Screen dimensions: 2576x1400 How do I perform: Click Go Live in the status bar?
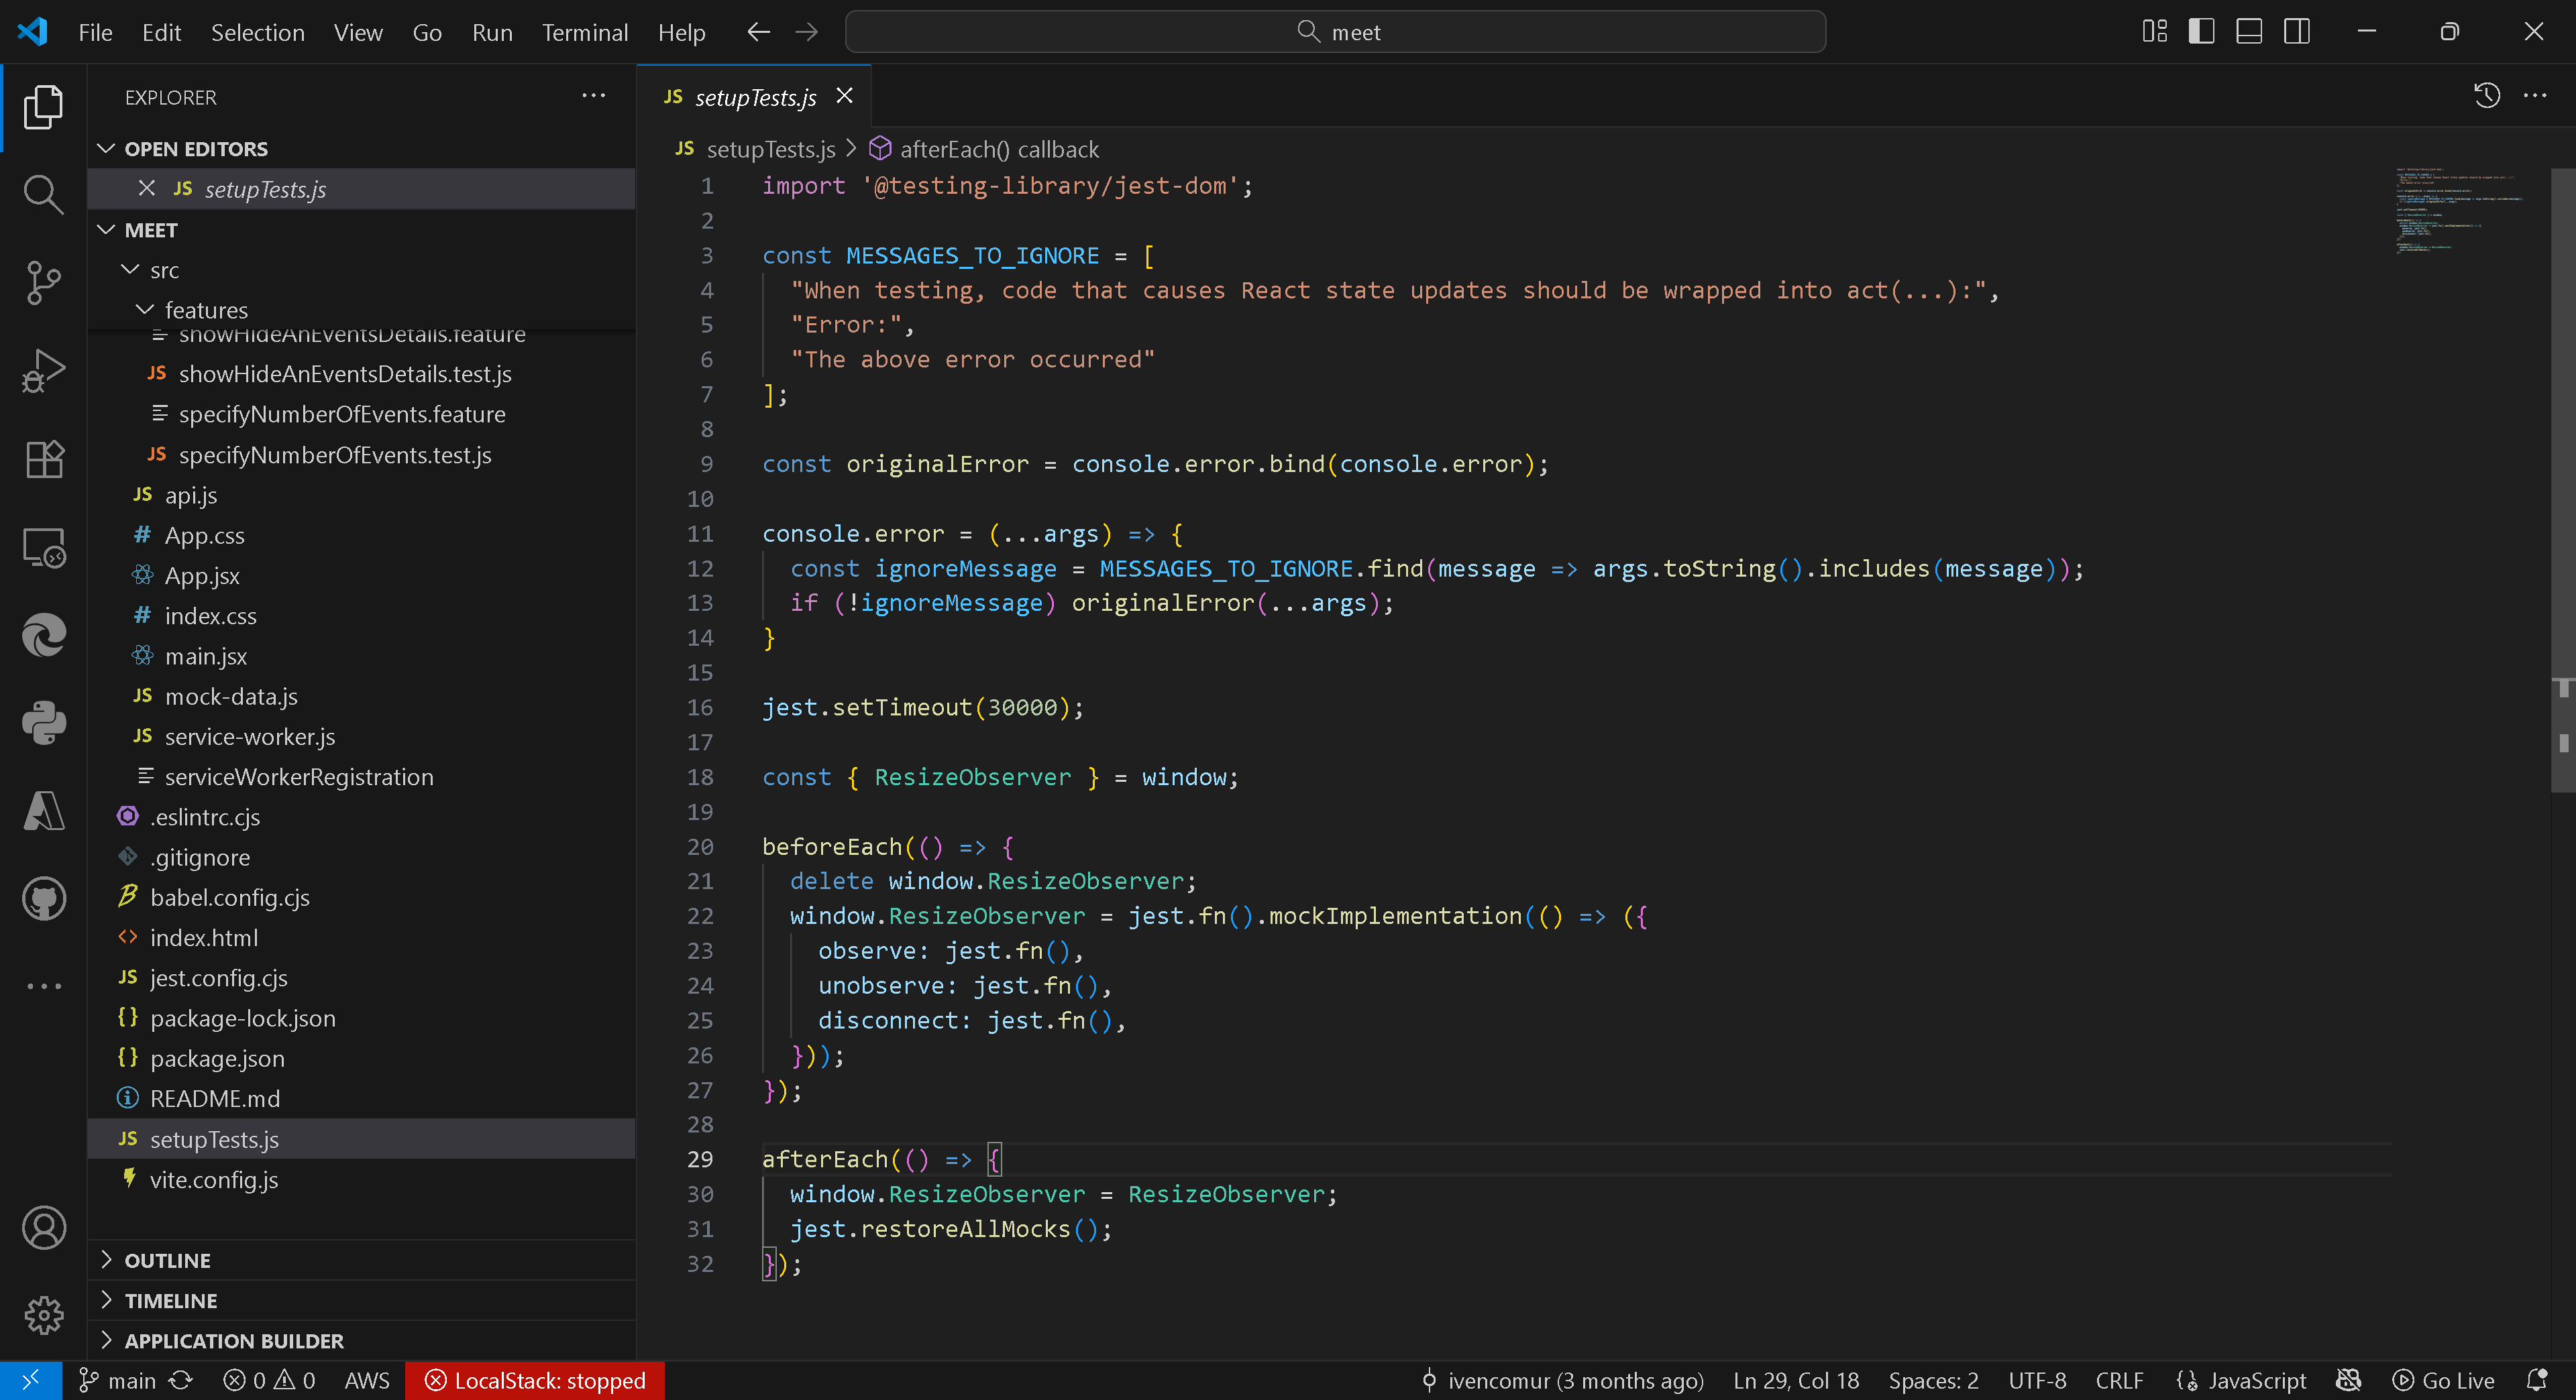[2444, 1380]
